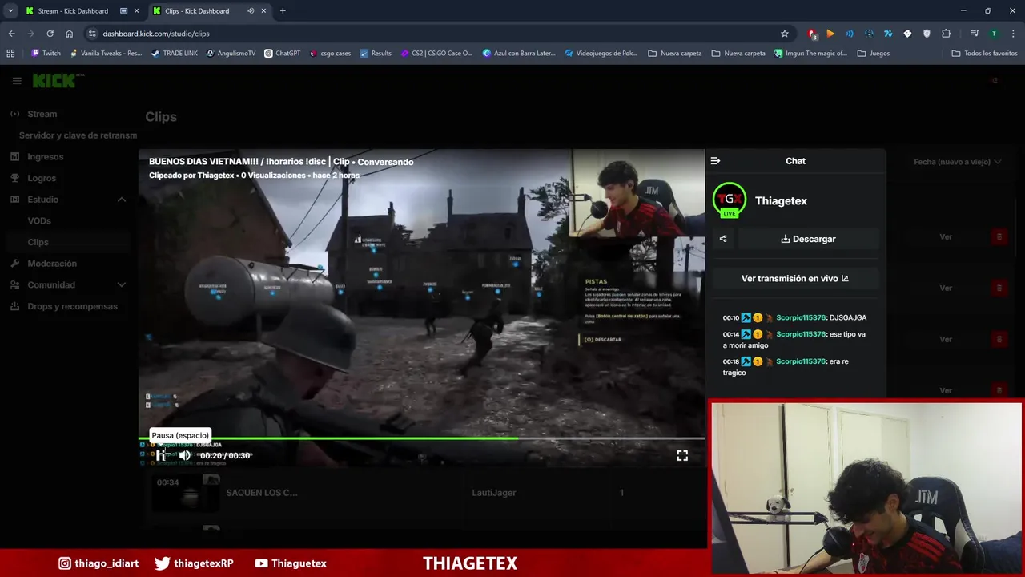Image resolution: width=1025 pixels, height=577 pixels.
Task: Open the media controls icon
Action: [x=975, y=34]
